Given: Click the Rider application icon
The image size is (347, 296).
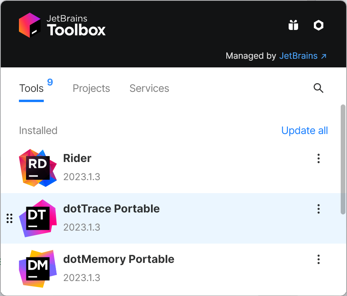Looking at the screenshot, I should point(38,168).
